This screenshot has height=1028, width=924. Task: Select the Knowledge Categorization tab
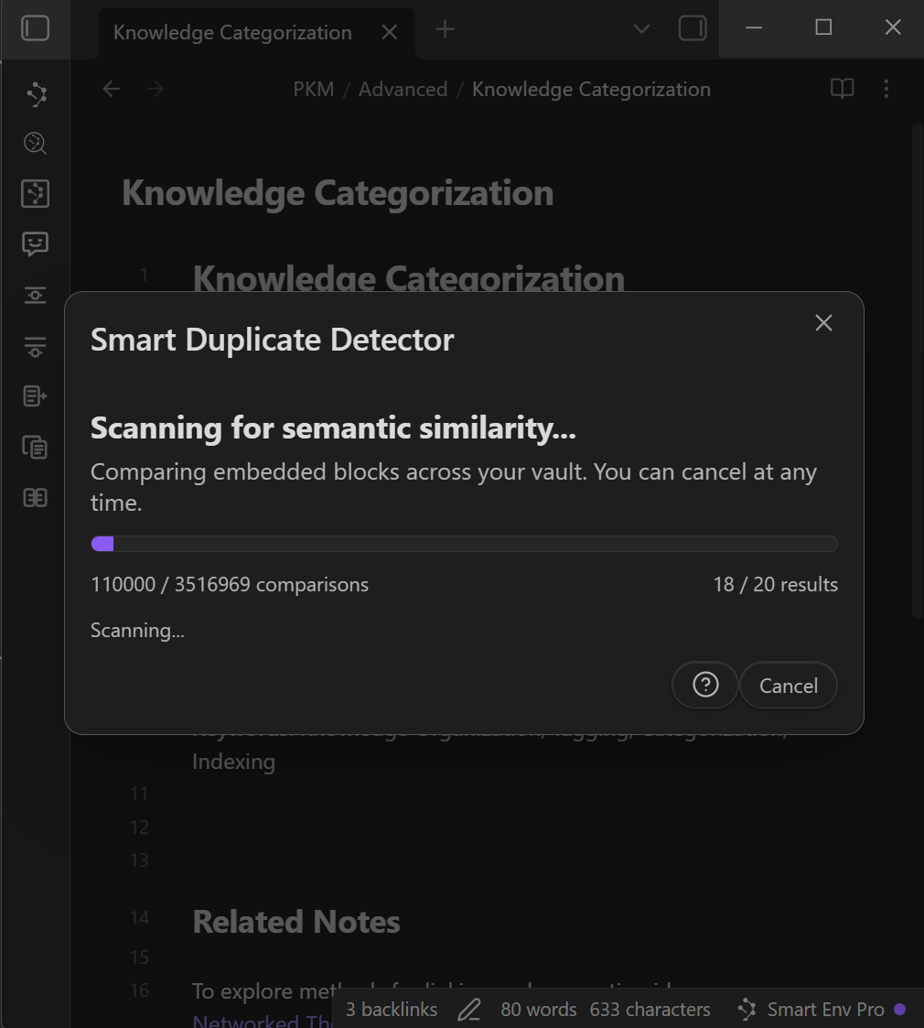(x=232, y=32)
